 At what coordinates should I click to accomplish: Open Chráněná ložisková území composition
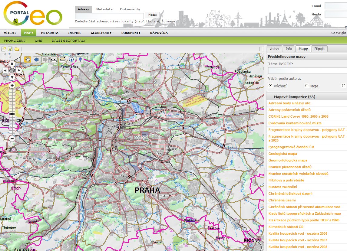(x=291, y=194)
